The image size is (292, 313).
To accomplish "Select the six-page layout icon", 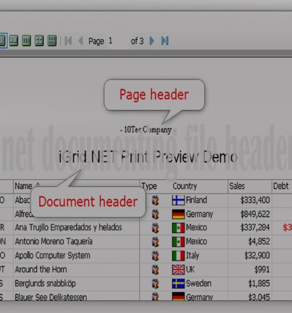I will (52, 41).
